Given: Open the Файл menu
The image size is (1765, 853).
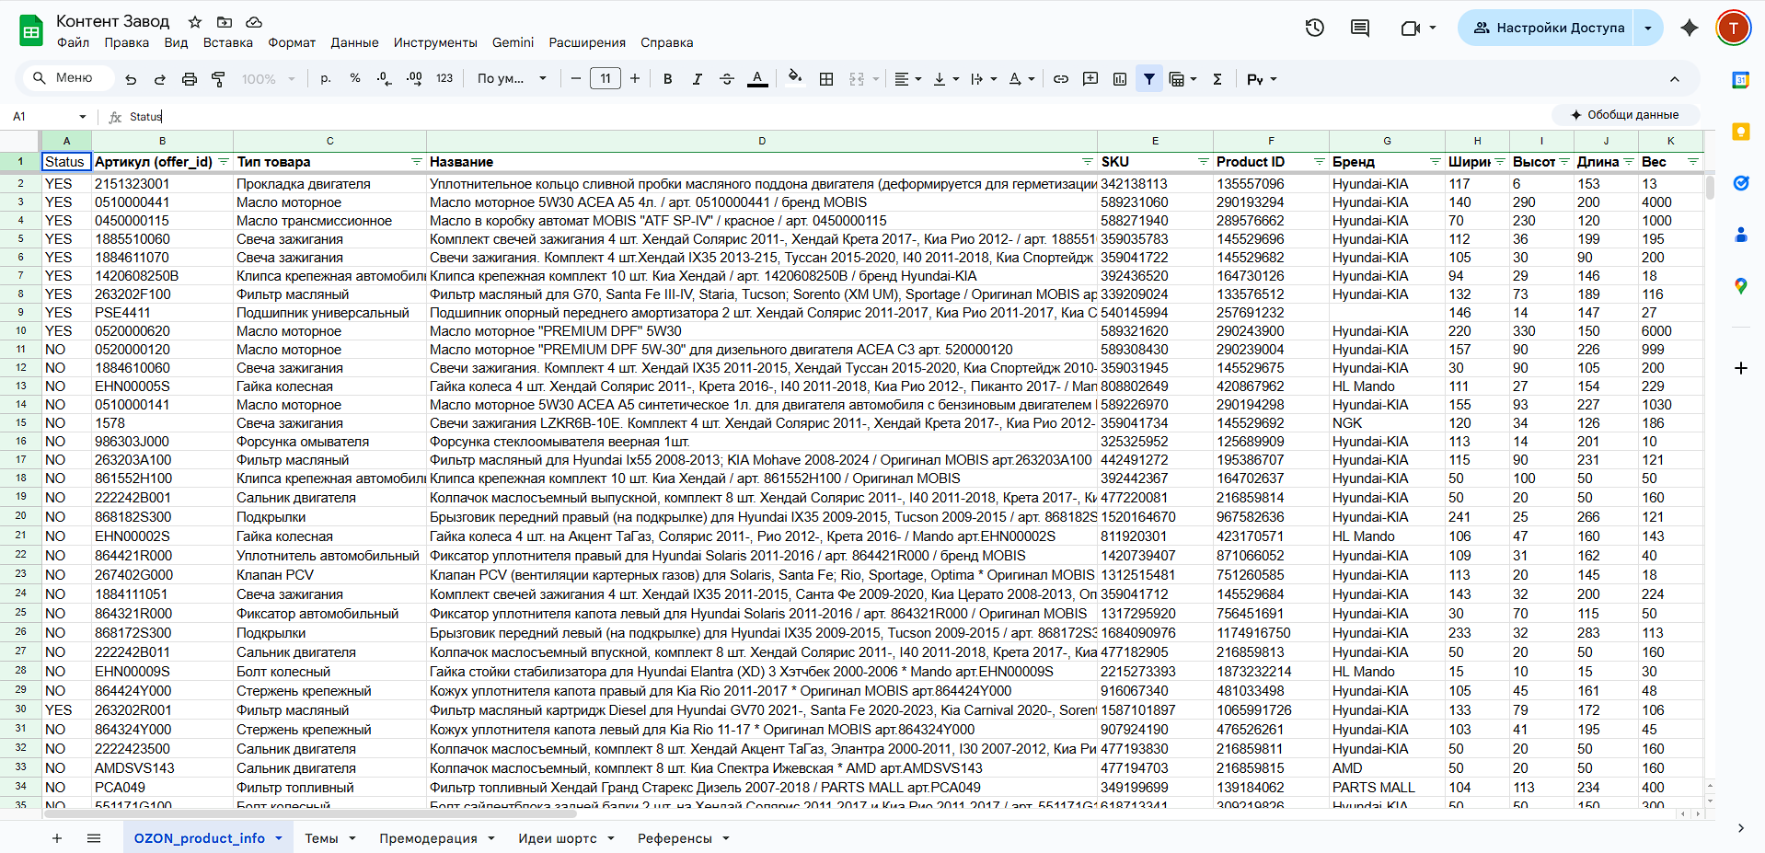Looking at the screenshot, I should tap(73, 42).
